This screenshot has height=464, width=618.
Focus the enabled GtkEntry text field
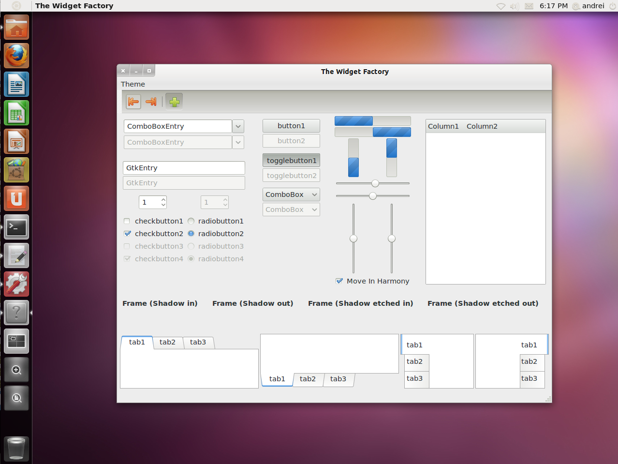click(184, 168)
